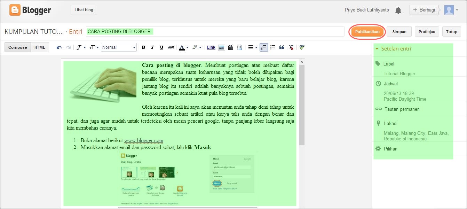The width and height of the screenshot is (467, 209).
Task: Open the notifications bell
Action: (398, 10)
